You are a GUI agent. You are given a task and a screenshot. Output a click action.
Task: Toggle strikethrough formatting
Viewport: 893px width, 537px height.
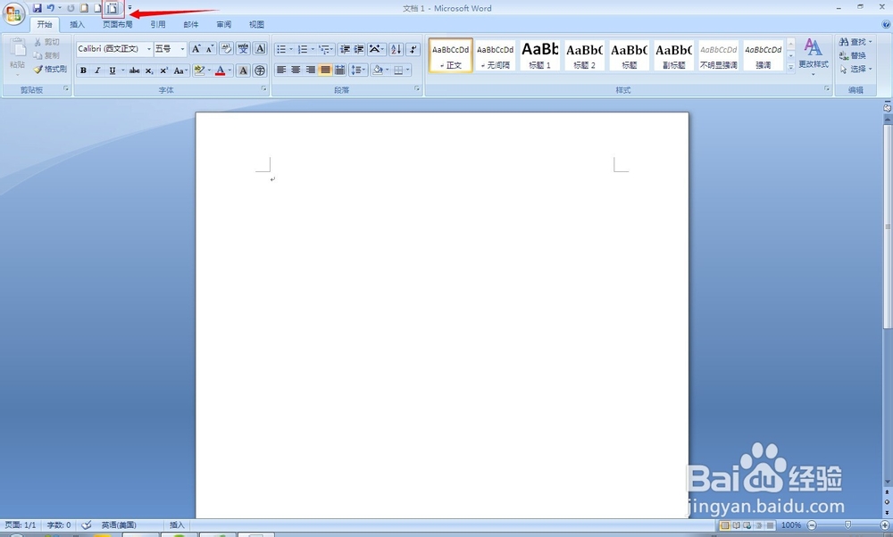[x=135, y=70]
